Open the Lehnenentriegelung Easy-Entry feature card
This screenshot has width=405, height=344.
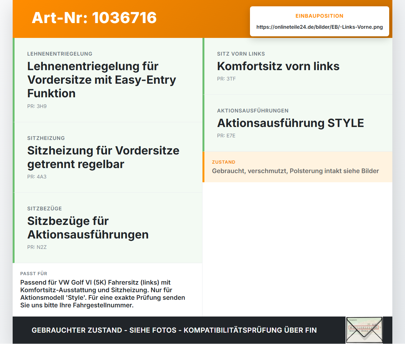pos(108,80)
